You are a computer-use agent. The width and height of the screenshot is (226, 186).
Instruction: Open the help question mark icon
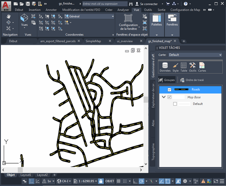(186, 4)
